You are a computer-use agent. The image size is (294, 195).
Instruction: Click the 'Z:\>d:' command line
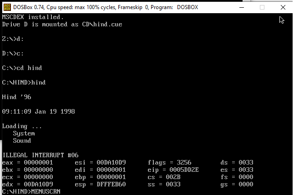[x=13, y=39]
